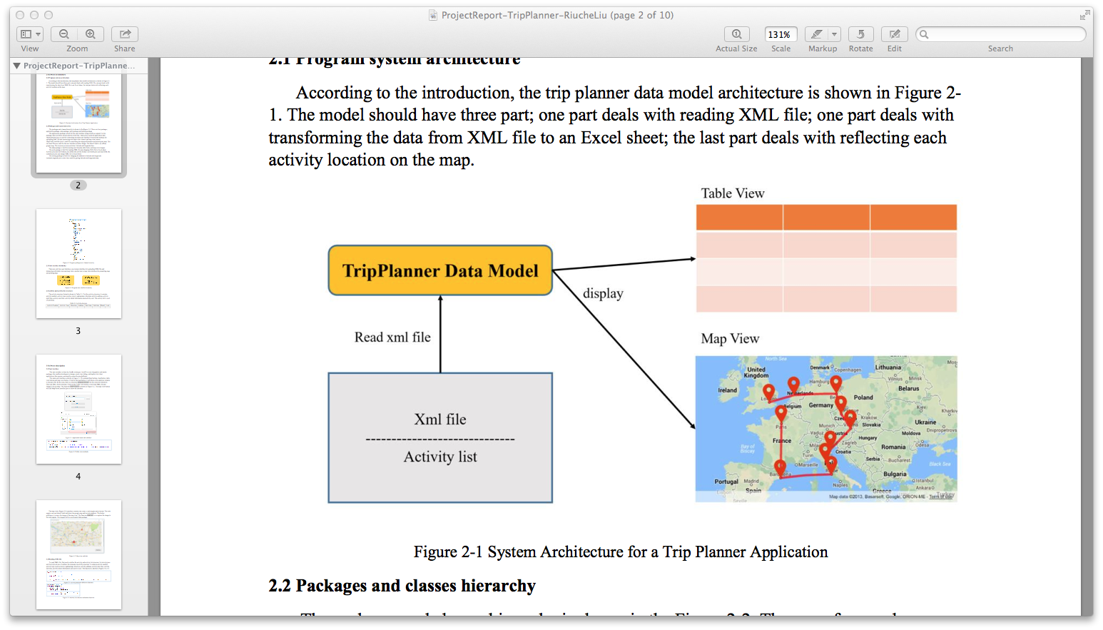
Task: Click the View toolbar label
Action: click(30, 49)
